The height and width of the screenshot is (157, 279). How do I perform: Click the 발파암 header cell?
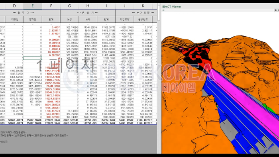point(33,20)
